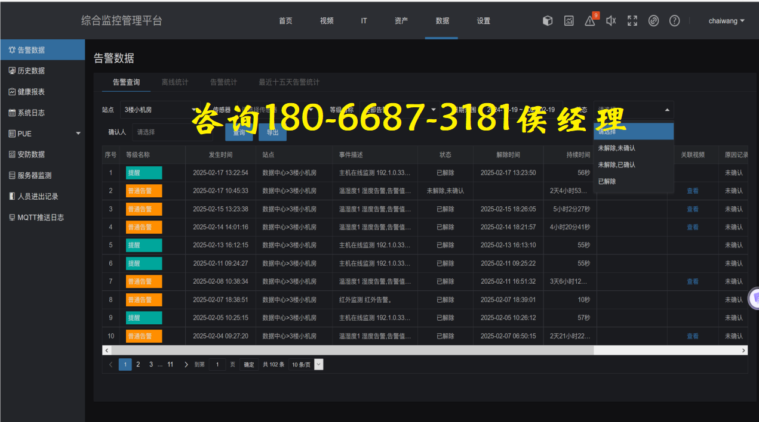Click the list icon beside PUE
The width and height of the screenshot is (759, 422).
12,134
